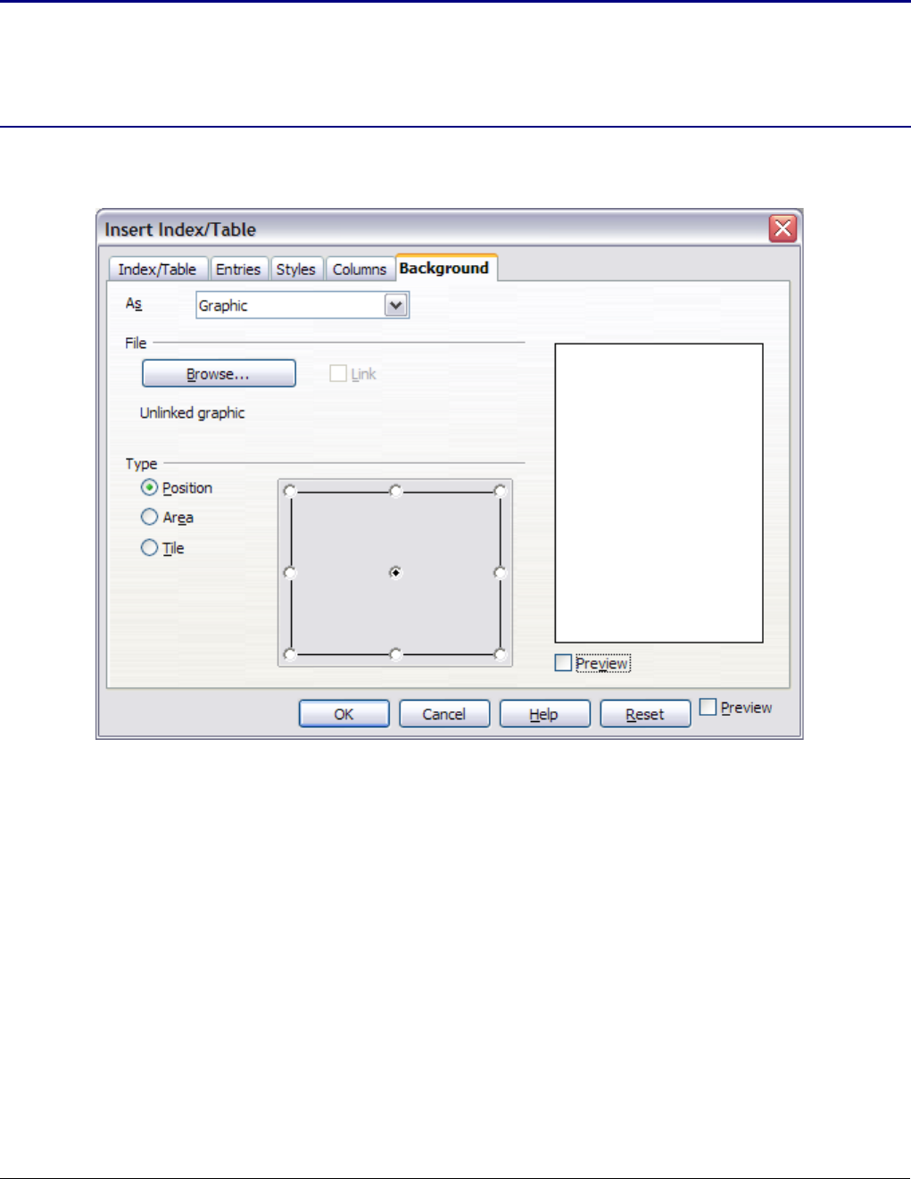Toggle the Link checkbox
The image size is (911, 1179).
338,374
